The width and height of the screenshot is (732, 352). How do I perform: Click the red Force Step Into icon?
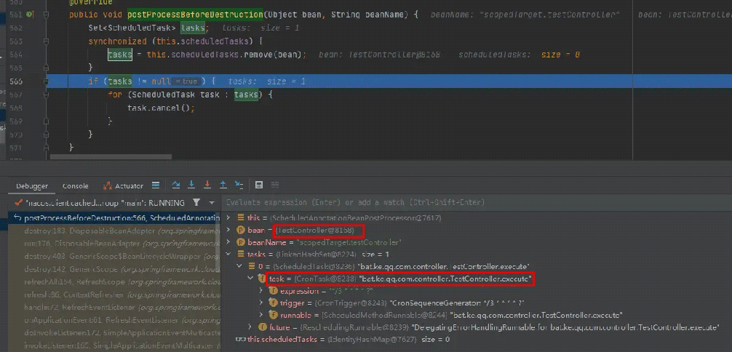point(207,185)
